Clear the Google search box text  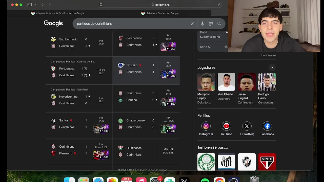(x=192, y=24)
